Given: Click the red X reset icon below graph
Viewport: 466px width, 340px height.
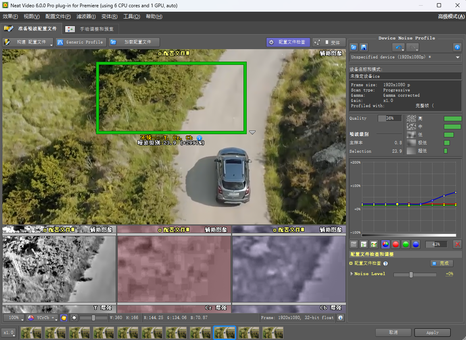Looking at the screenshot, I should (457, 245).
